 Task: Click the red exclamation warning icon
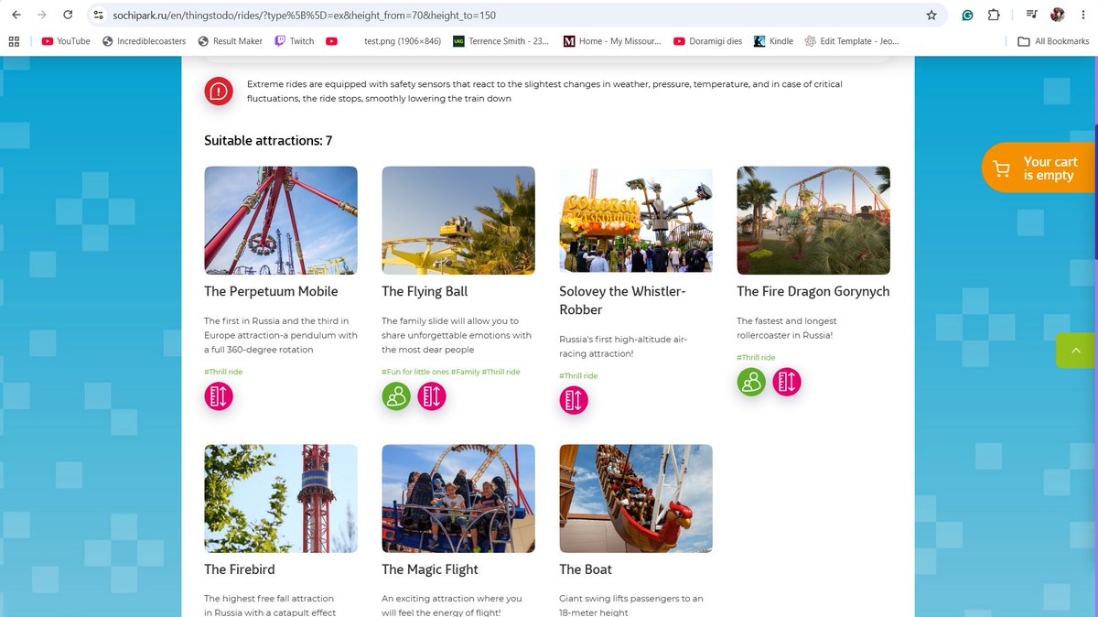pos(219,92)
